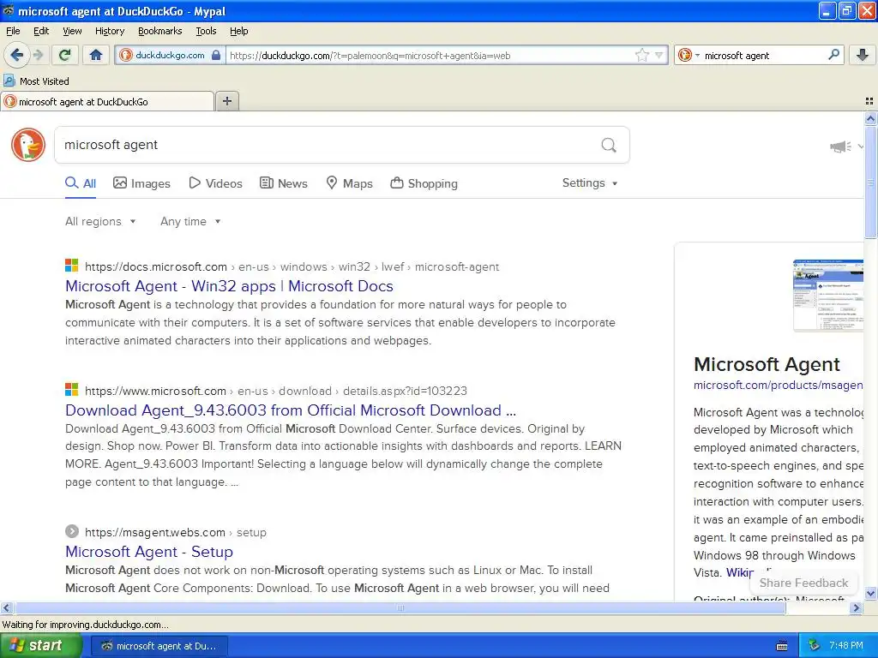Viewport: 878px width, 658px height.
Task: Open Microsoft Agent - Setup result
Action: tap(149, 552)
